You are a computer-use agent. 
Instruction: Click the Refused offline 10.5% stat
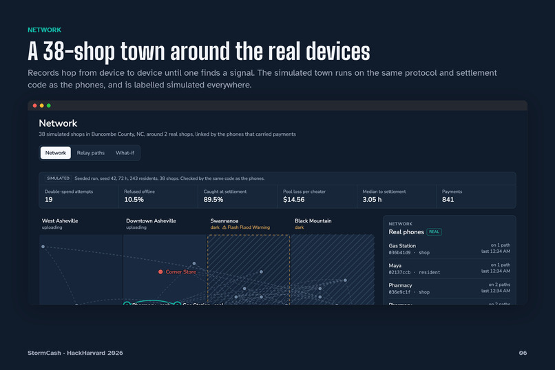[158, 196]
